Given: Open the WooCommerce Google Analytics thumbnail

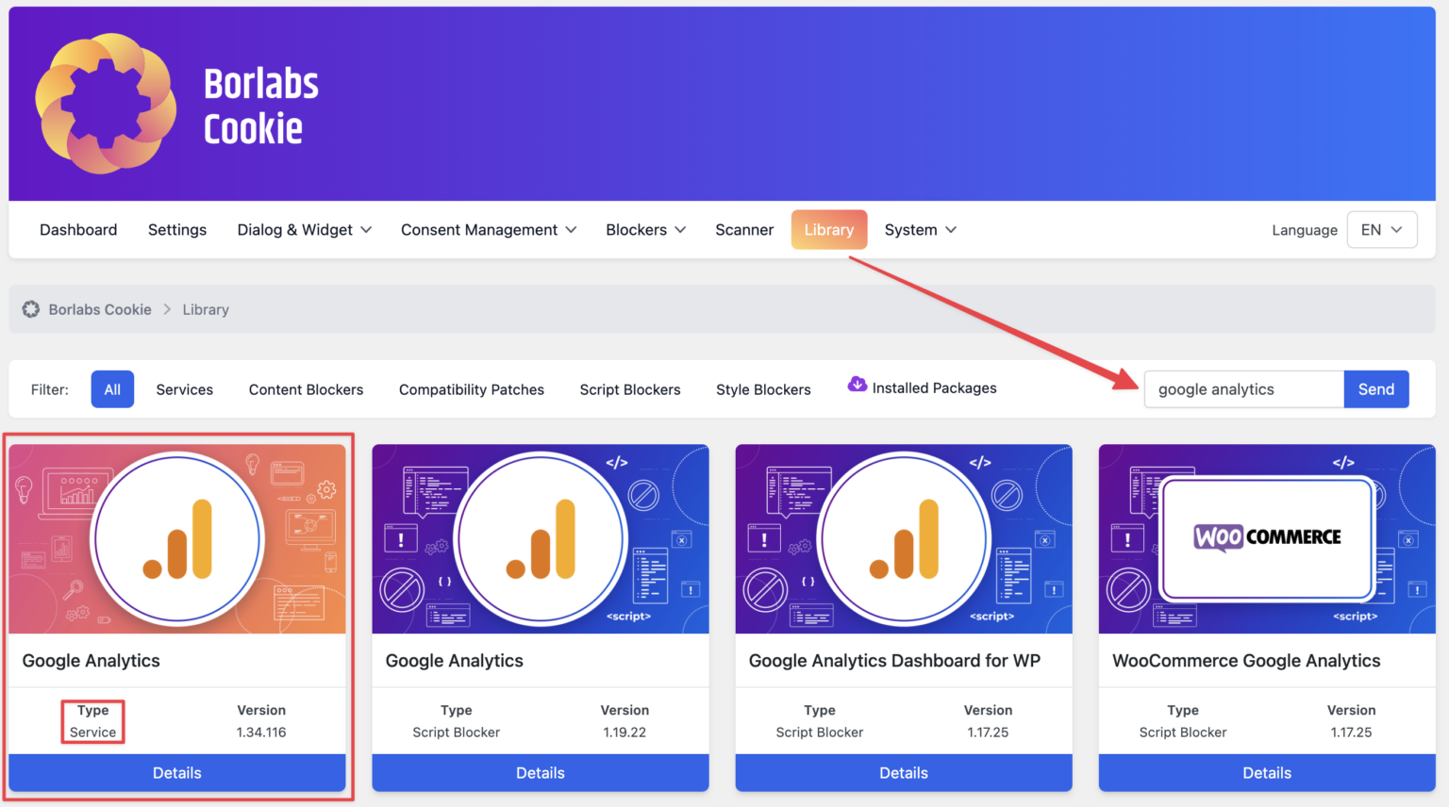Looking at the screenshot, I should pos(1267,539).
